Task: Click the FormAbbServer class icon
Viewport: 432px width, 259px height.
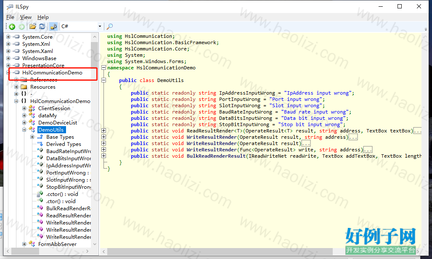Action: (x=32, y=244)
